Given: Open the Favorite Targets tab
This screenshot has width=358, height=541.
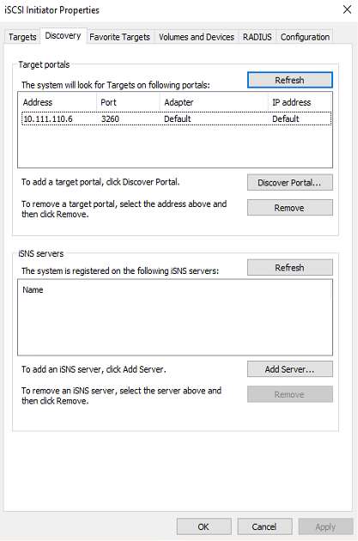Looking at the screenshot, I should tap(119, 37).
